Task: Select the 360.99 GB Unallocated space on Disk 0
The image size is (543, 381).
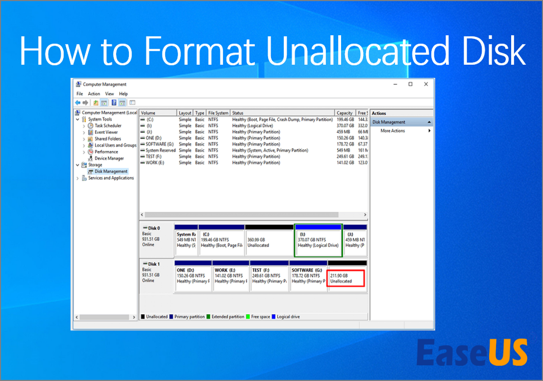Action: pyautogui.click(x=269, y=240)
